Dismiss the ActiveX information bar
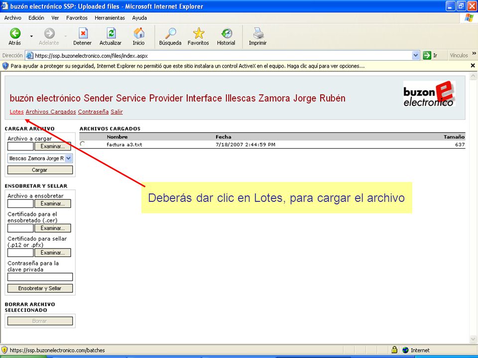 tap(473, 66)
